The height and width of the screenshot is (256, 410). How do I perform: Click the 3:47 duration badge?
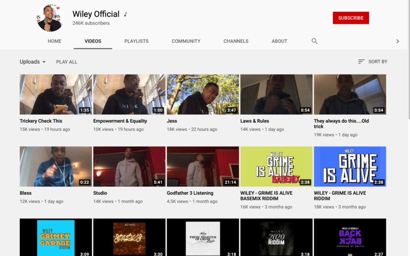231,110
